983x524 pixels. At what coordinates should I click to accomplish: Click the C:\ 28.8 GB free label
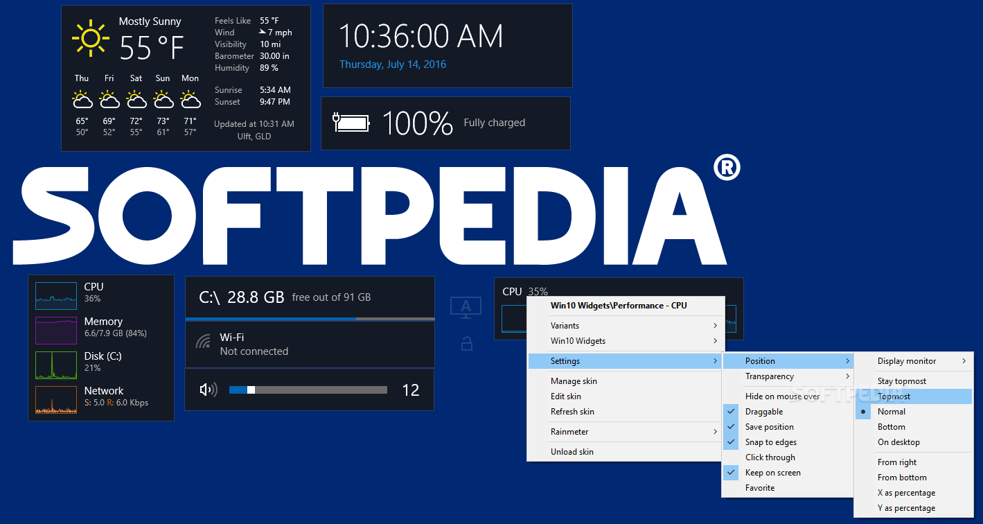click(x=285, y=297)
